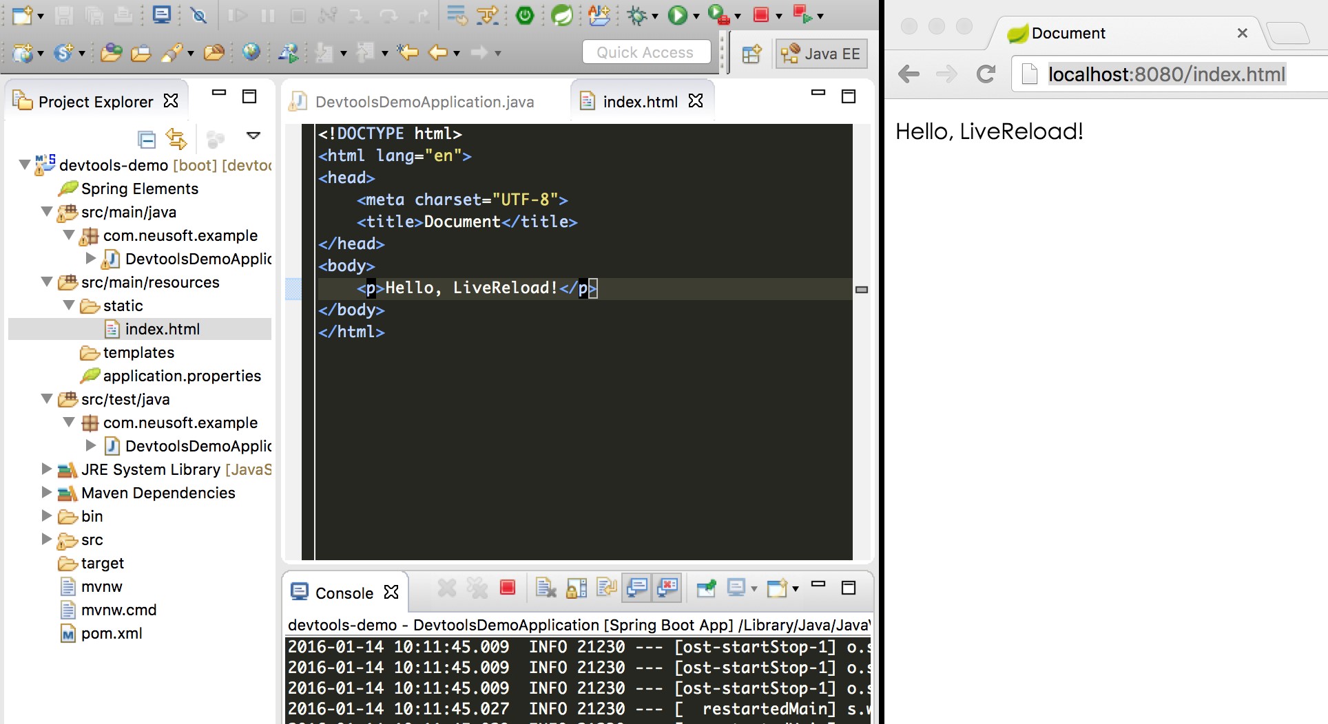1328x724 pixels.
Task: Click the Pin Console icon
Action: click(706, 588)
